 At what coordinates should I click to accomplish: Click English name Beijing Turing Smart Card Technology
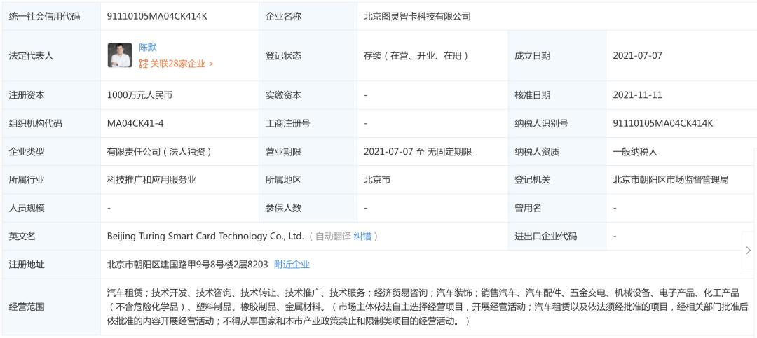[x=205, y=237]
